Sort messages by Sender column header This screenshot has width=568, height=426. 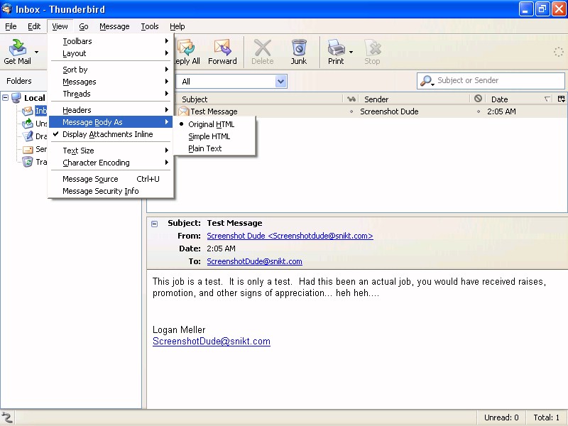click(x=415, y=99)
